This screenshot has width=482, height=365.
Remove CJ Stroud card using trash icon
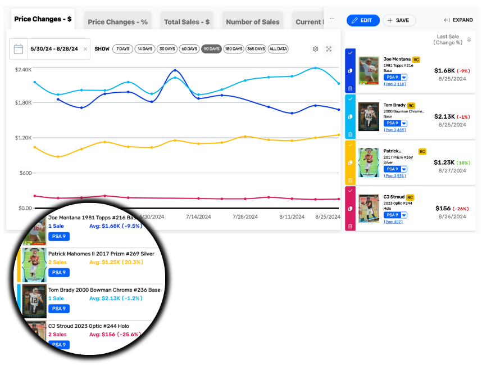[x=350, y=226]
